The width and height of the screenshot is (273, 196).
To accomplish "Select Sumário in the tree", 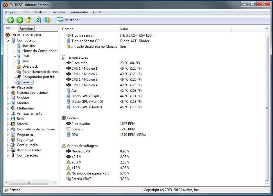I will [x=29, y=46].
